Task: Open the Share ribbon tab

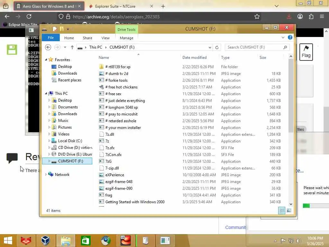Action: [87, 38]
